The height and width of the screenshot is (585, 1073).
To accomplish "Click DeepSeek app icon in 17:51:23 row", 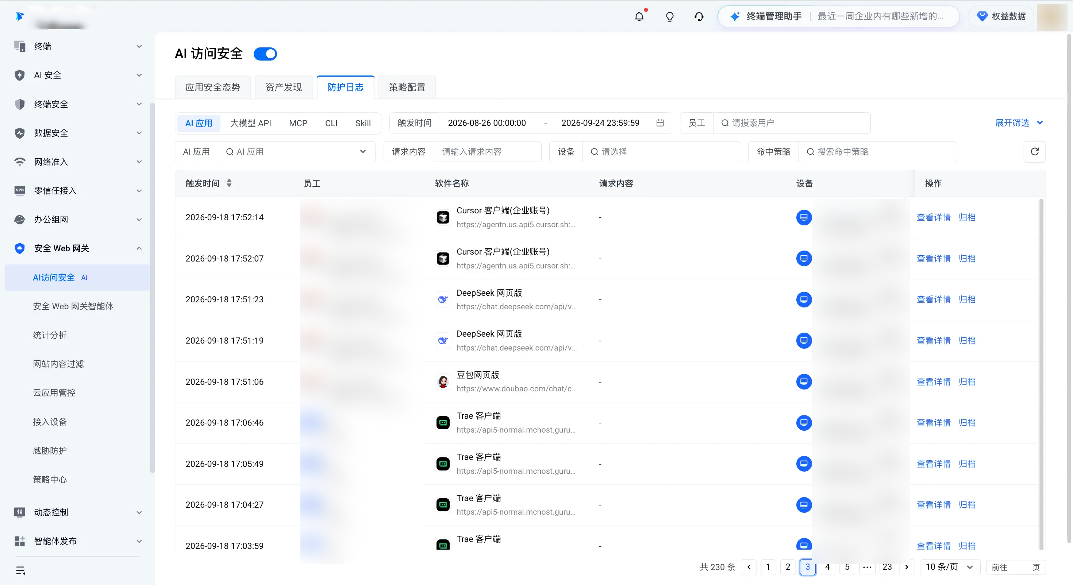I will click(443, 299).
